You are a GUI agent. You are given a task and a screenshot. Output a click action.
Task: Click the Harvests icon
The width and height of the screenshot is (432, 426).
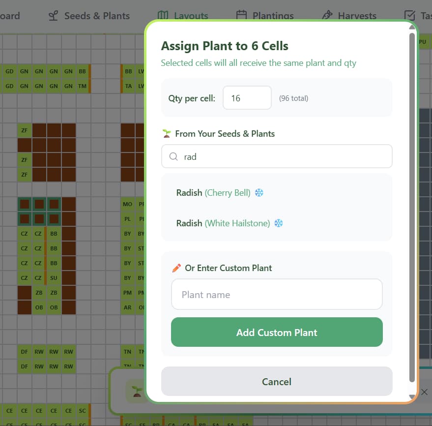coord(326,15)
